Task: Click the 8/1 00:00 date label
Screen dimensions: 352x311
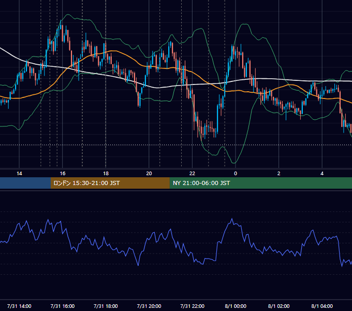Action: coord(236,306)
